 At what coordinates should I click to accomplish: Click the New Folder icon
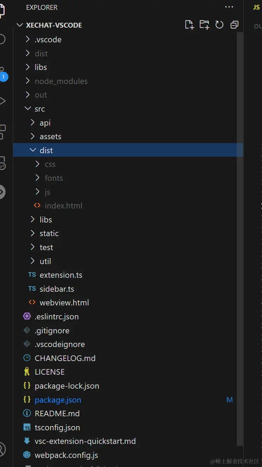[204, 24]
